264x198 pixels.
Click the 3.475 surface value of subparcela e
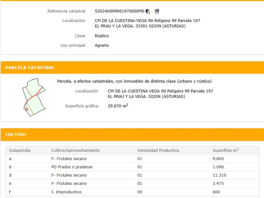pos(218,183)
